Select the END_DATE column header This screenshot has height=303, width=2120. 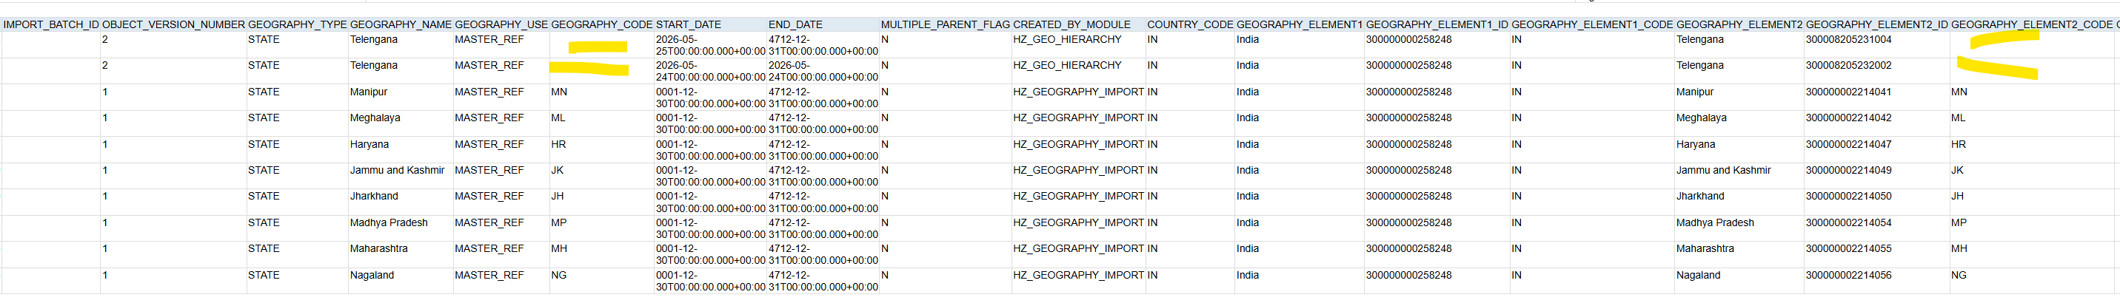tap(823, 24)
